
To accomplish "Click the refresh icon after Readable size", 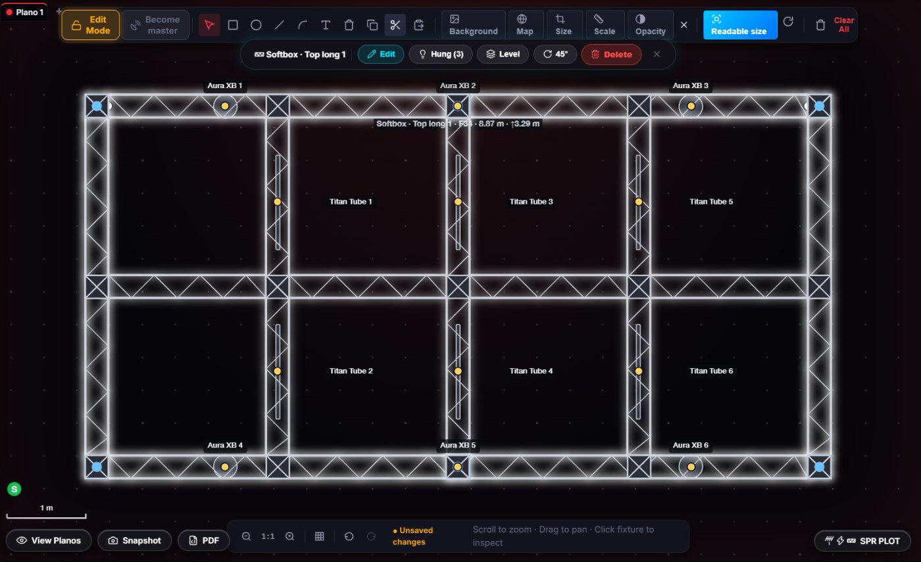I will coord(788,22).
